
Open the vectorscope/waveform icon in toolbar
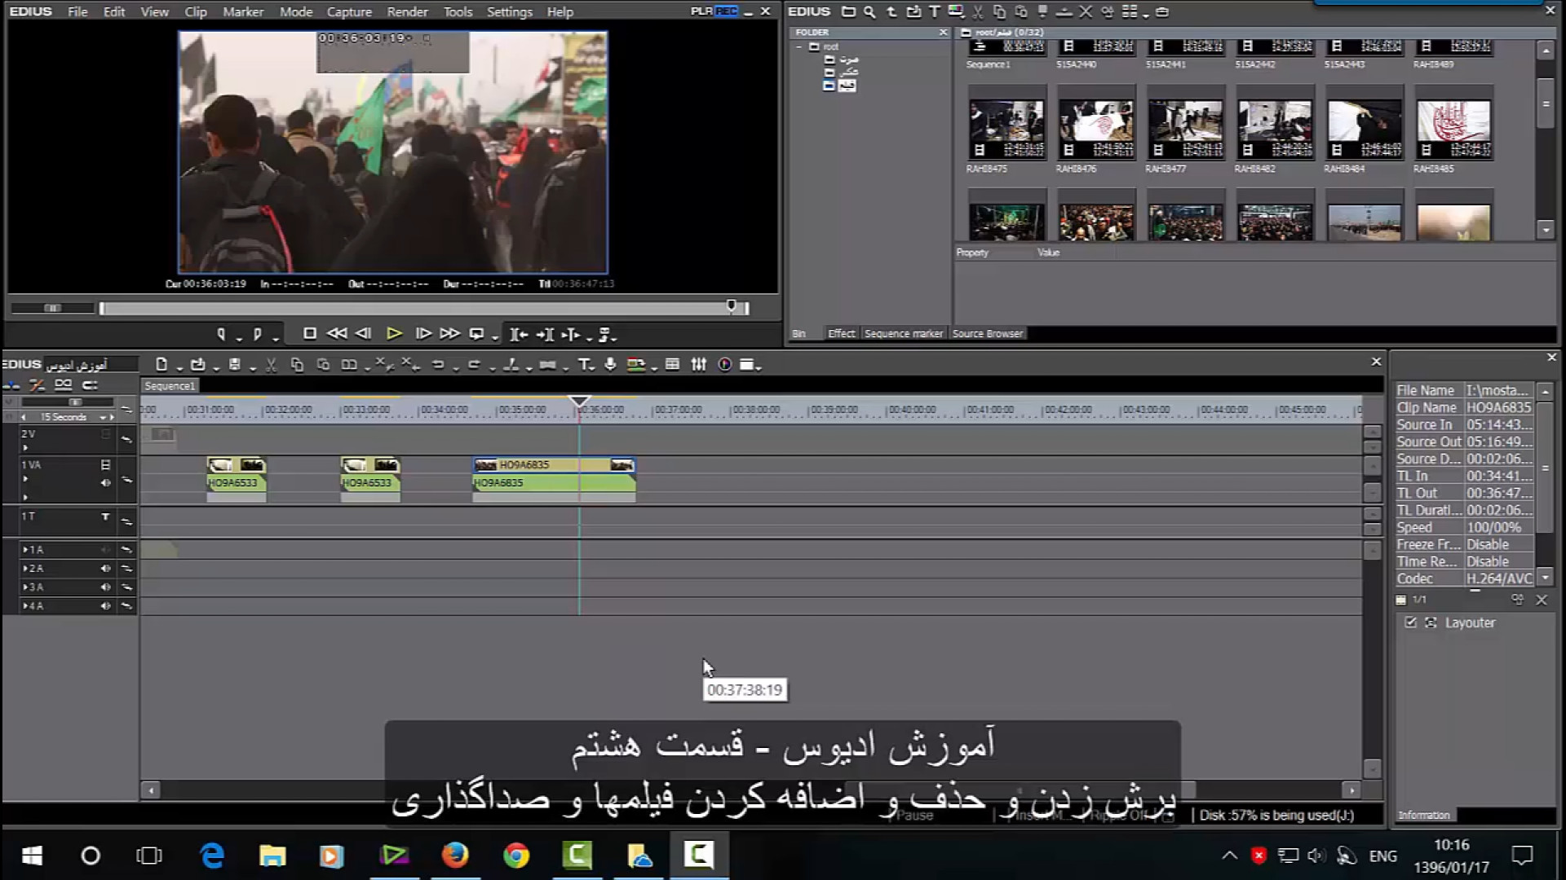pyautogui.click(x=724, y=365)
